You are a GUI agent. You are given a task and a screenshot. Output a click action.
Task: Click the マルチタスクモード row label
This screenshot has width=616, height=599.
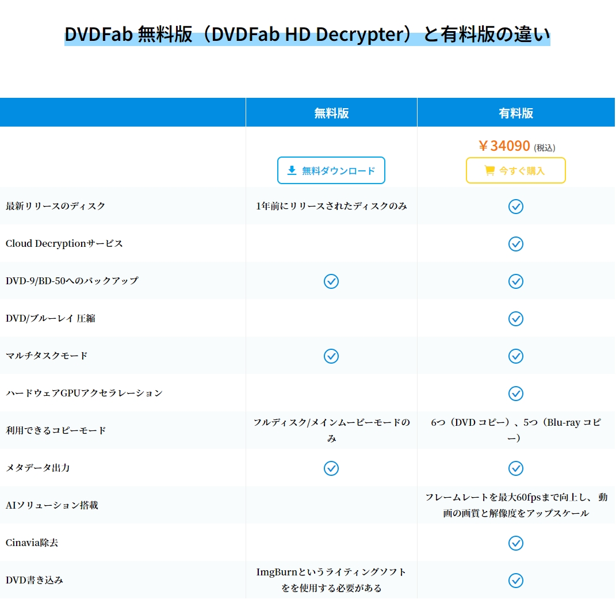pyautogui.click(x=47, y=355)
